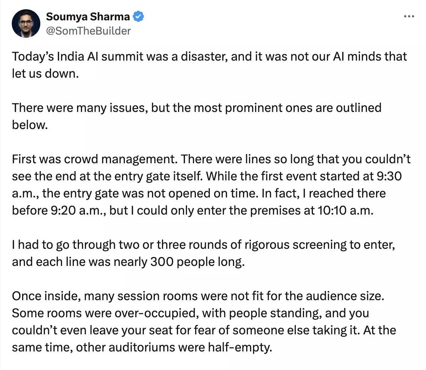This screenshot has height=370, width=426.
Task: Select the paragraph beginning "I had to go through"
Action: click(x=203, y=253)
